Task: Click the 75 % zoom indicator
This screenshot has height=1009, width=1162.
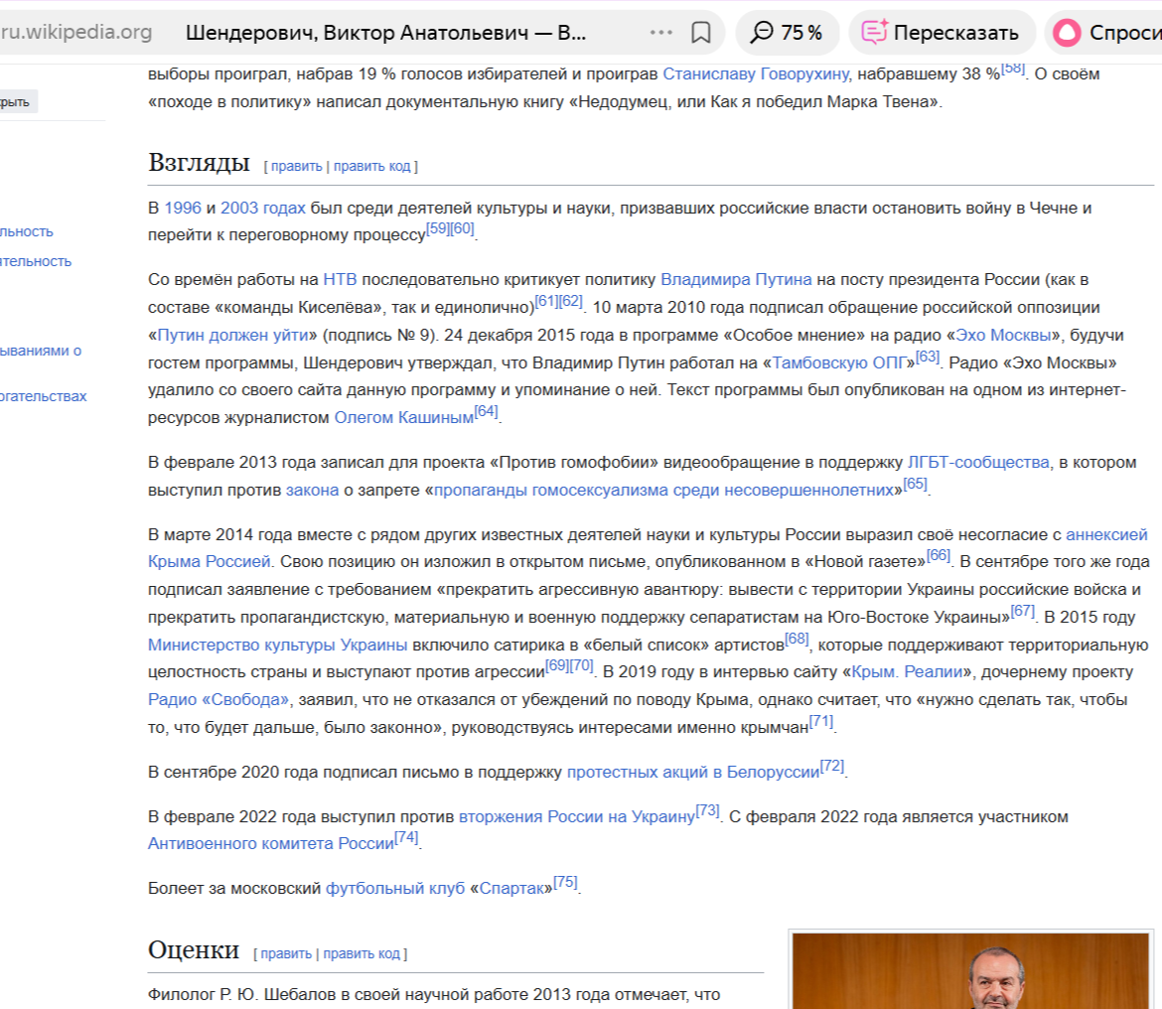Action: (x=787, y=33)
